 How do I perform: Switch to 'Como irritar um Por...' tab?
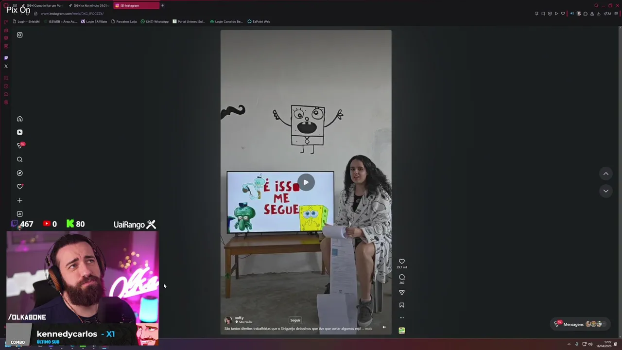[x=43, y=5]
